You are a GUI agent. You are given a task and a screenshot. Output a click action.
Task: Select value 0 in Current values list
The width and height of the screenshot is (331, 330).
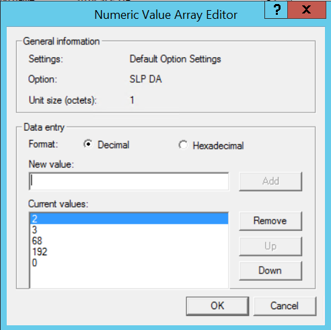pyautogui.click(x=129, y=263)
